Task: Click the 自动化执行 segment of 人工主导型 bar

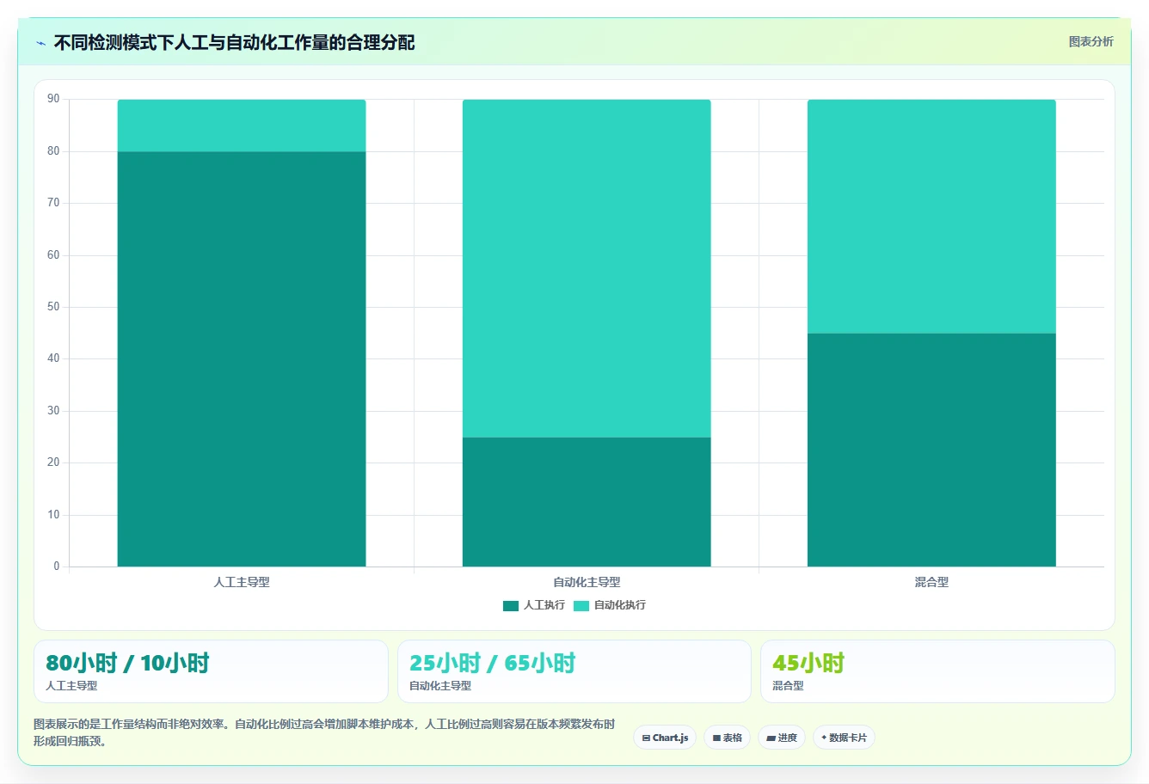Action: point(242,126)
